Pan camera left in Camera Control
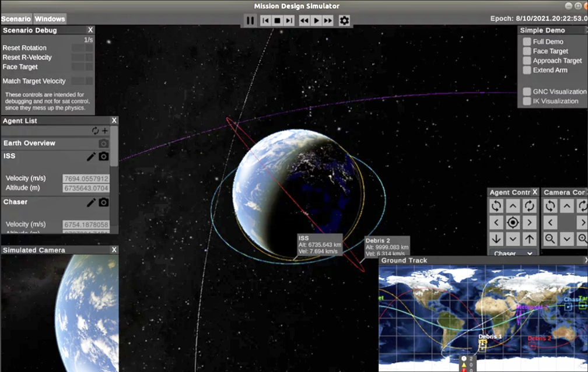The image size is (588, 372). [x=550, y=222]
